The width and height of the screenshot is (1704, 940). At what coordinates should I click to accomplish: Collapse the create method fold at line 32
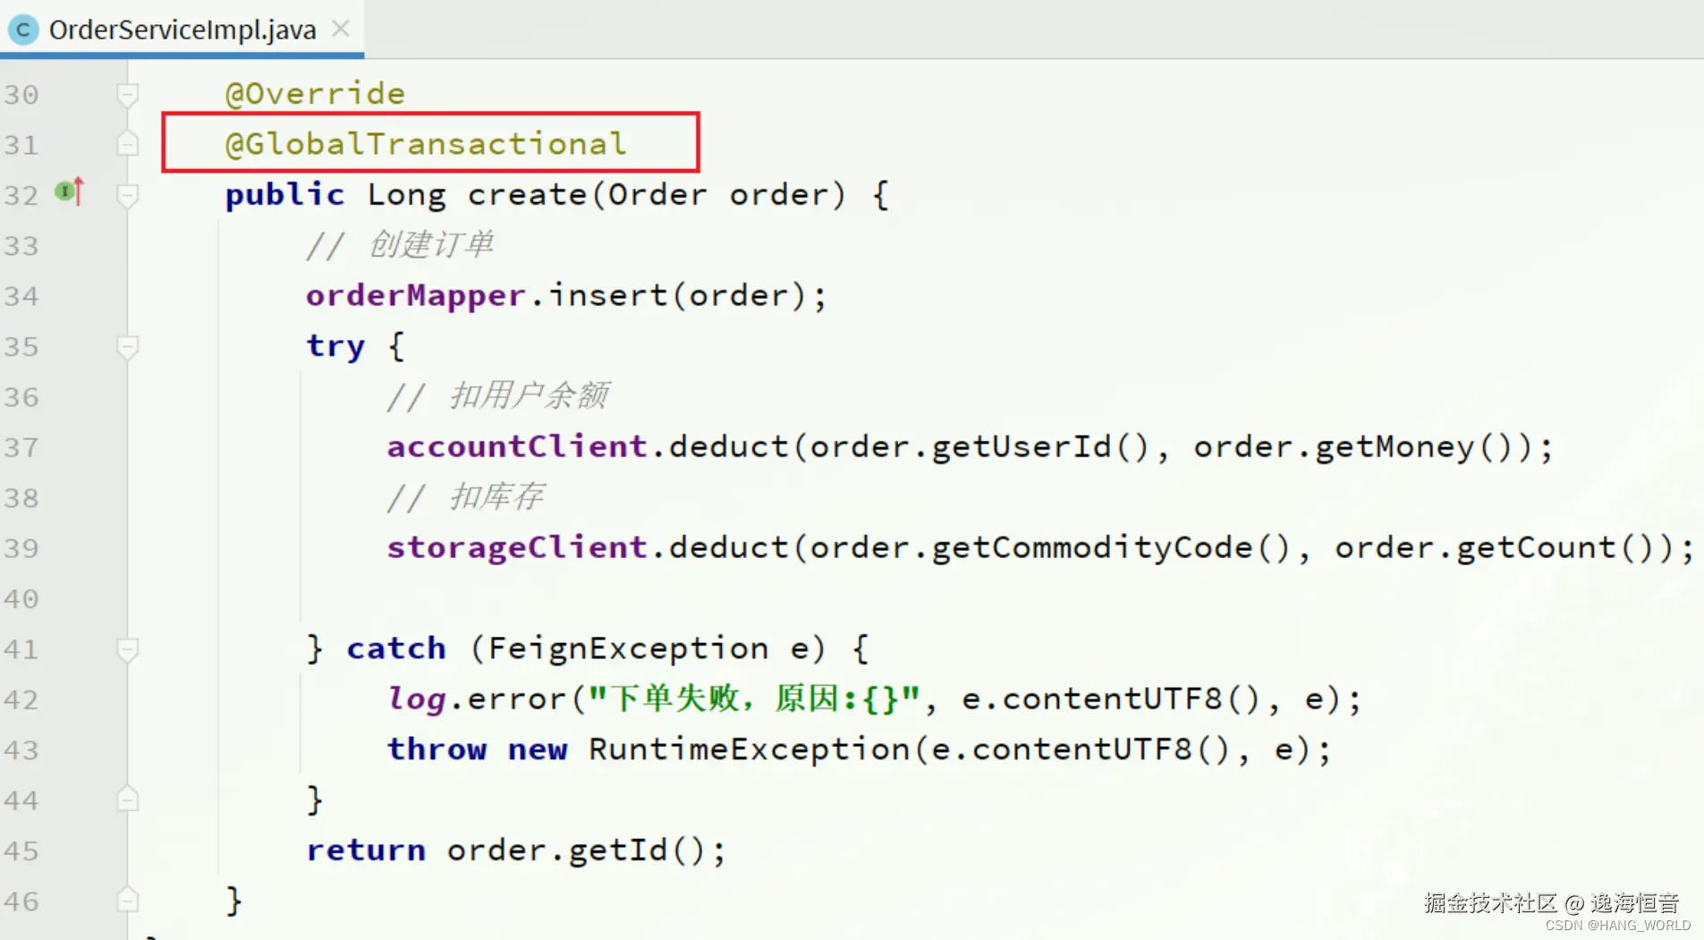[128, 195]
